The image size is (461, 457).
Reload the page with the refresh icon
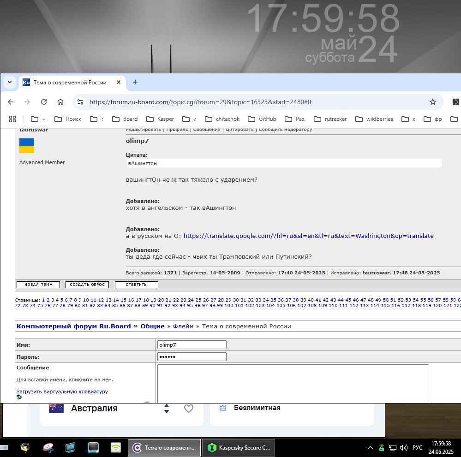pos(44,102)
